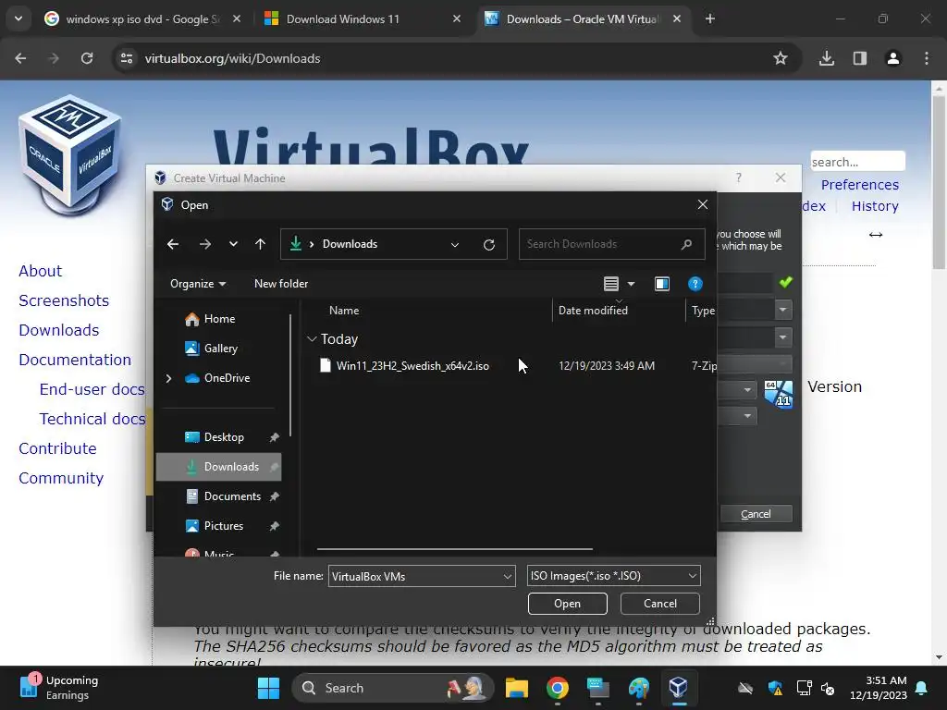Open the Organize menu
This screenshot has width=947, height=710.
point(198,284)
